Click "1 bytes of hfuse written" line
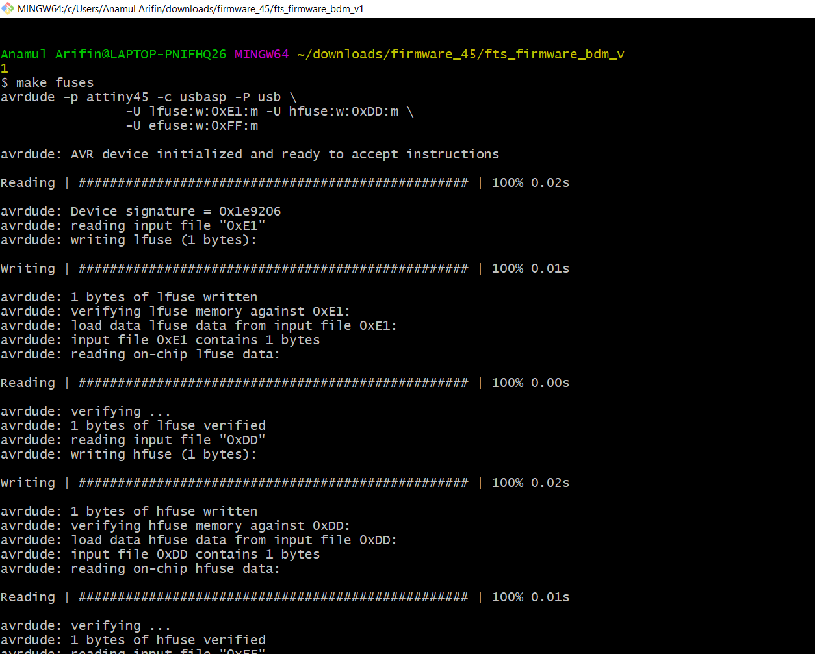 (x=129, y=512)
